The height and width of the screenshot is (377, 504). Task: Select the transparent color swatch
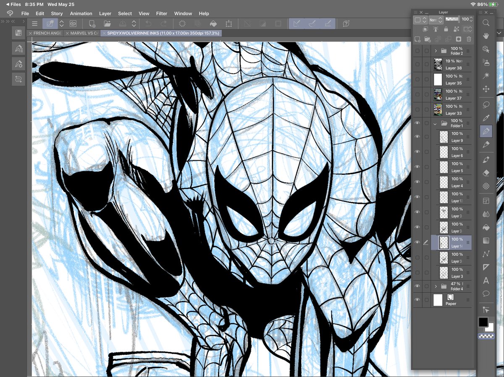tap(486, 336)
